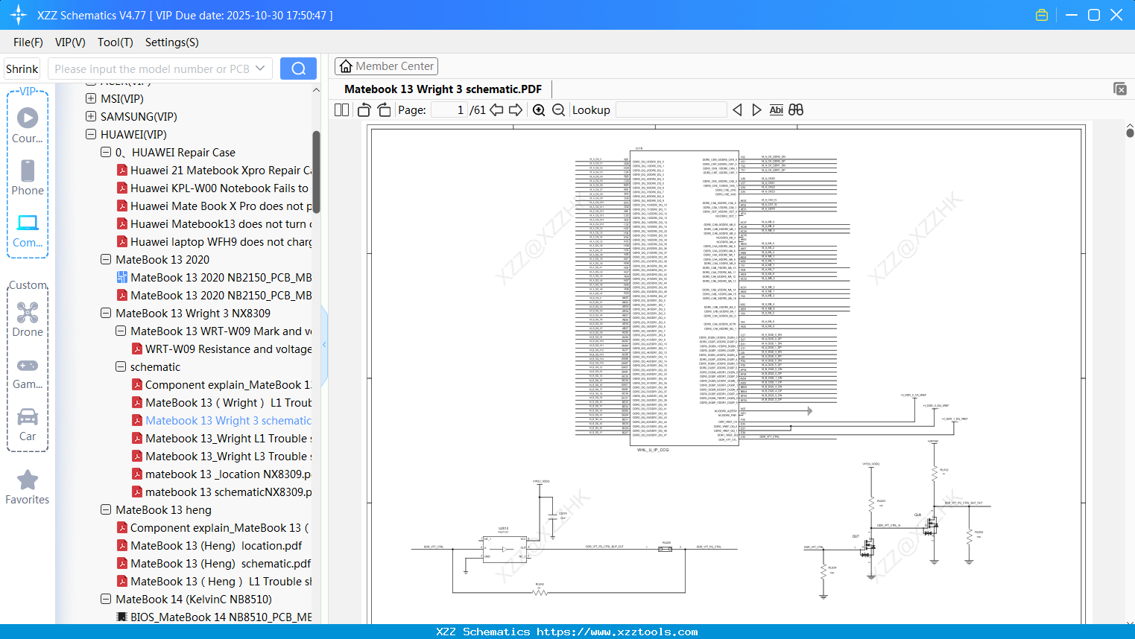Open the File(F) menu
1135x639 pixels.
(28, 42)
